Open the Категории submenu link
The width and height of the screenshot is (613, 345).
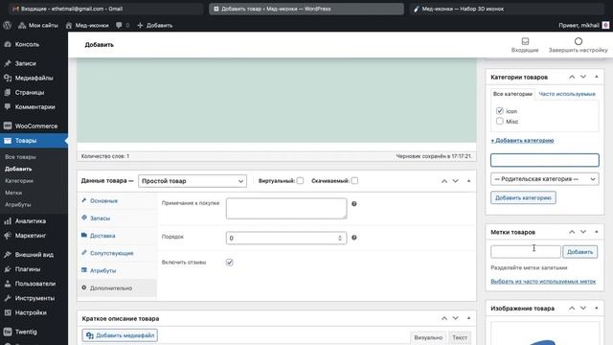19,181
